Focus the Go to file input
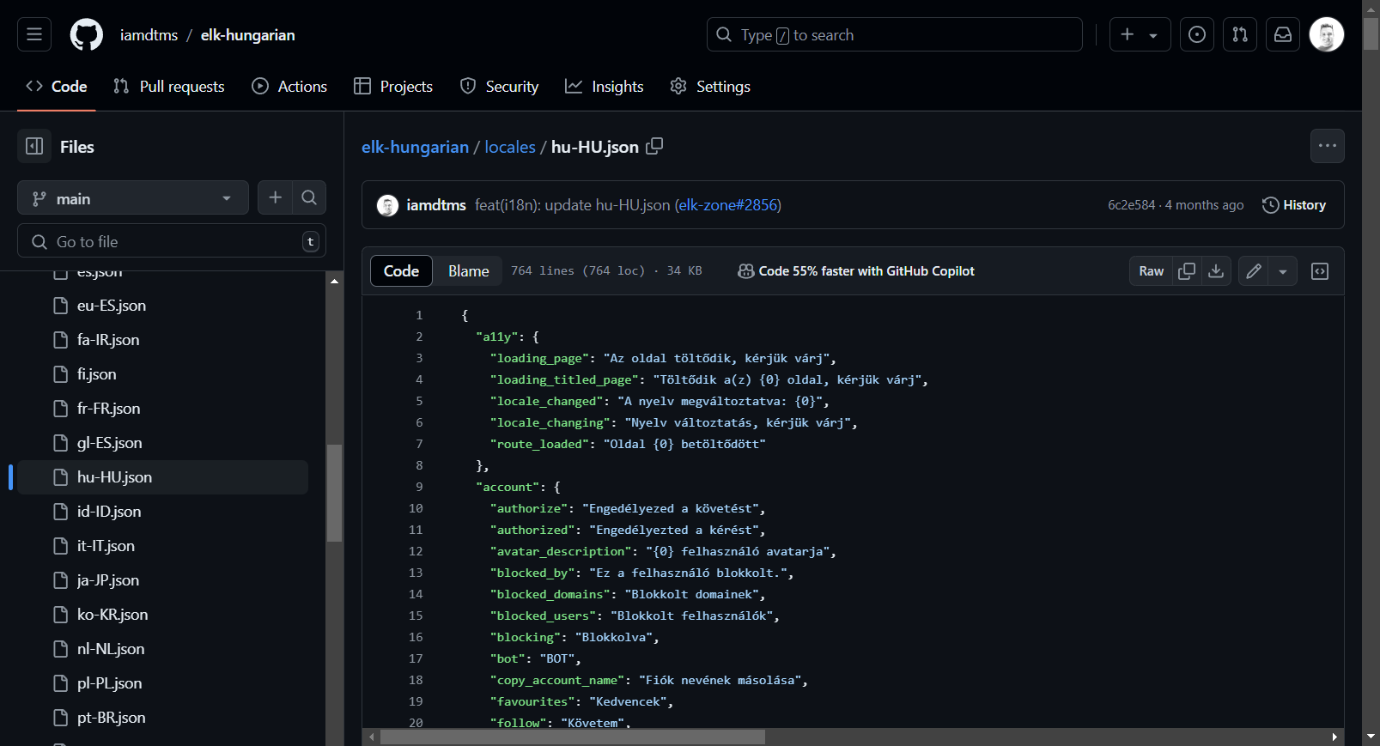This screenshot has height=746, width=1380. point(172,241)
